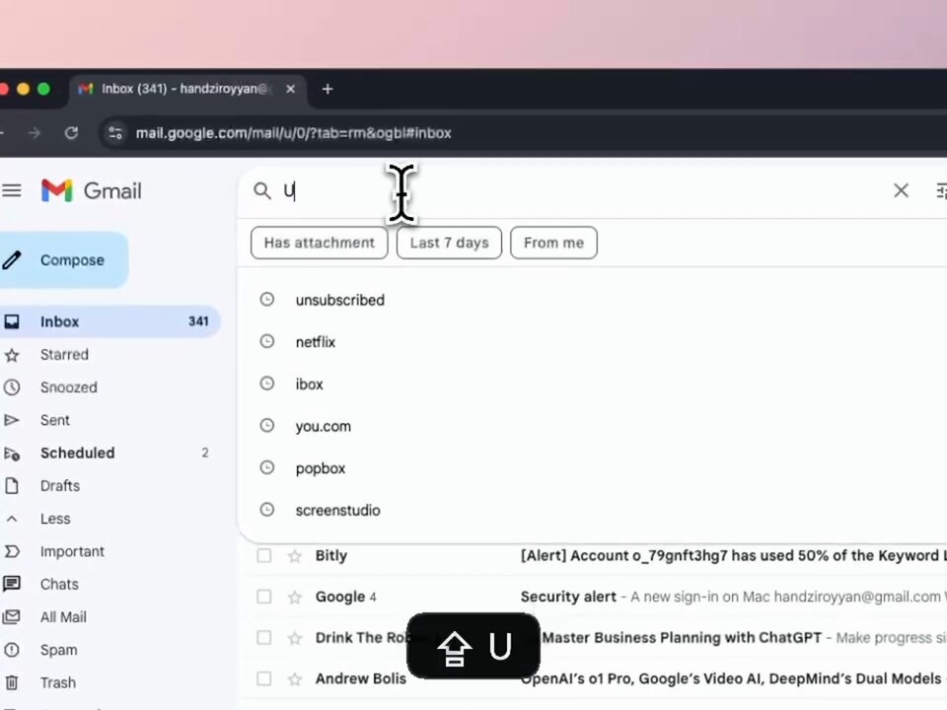Click the Gmail logo
947x710 pixels.
(x=91, y=190)
